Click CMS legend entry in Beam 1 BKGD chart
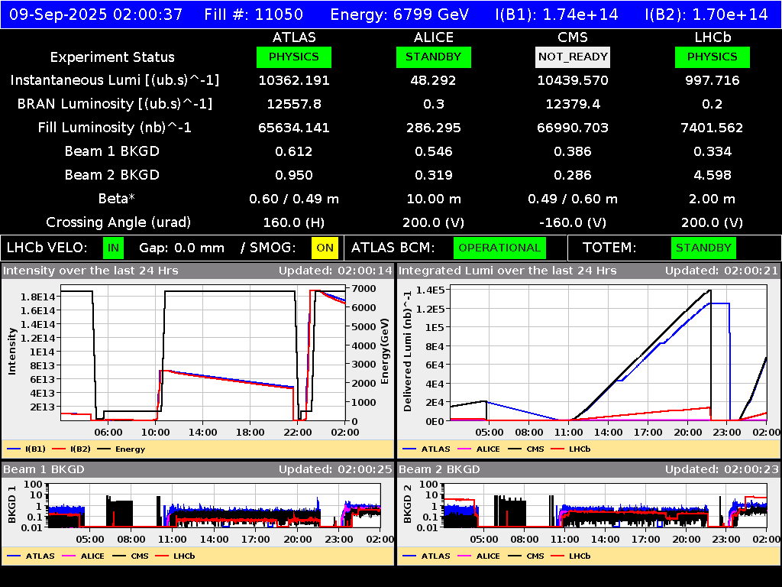 click(x=130, y=556)
